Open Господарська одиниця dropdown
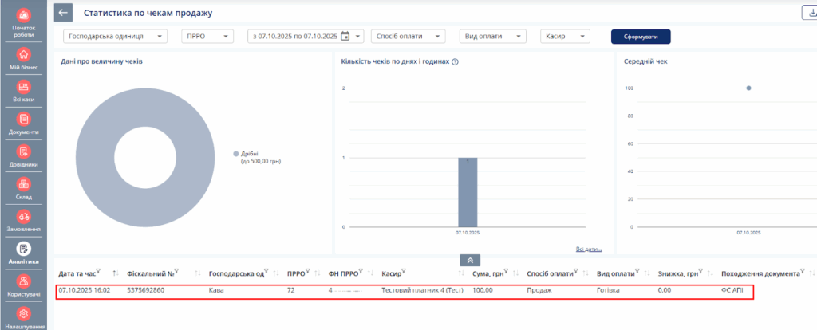Screen dimensions: 817x330 116,36
